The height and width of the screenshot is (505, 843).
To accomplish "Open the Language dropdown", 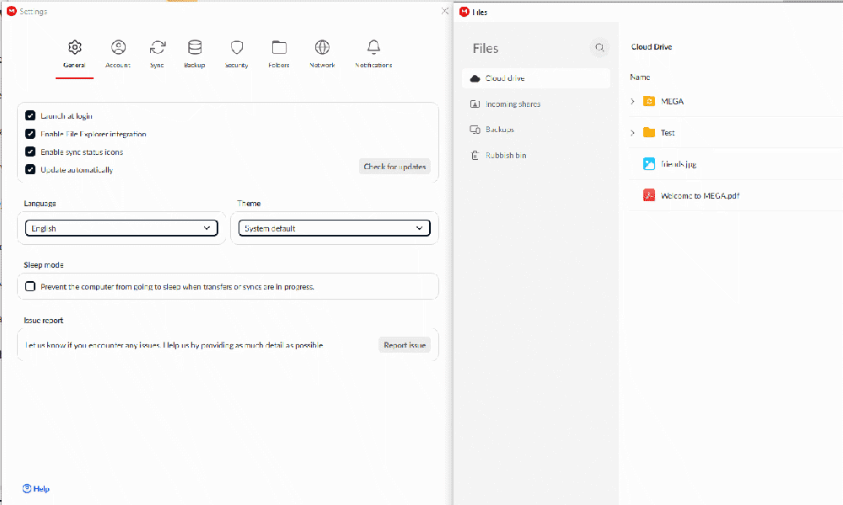I will point(121,228).
